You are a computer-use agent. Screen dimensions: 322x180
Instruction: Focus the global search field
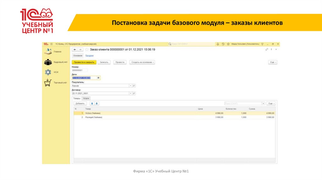point(191,44)
